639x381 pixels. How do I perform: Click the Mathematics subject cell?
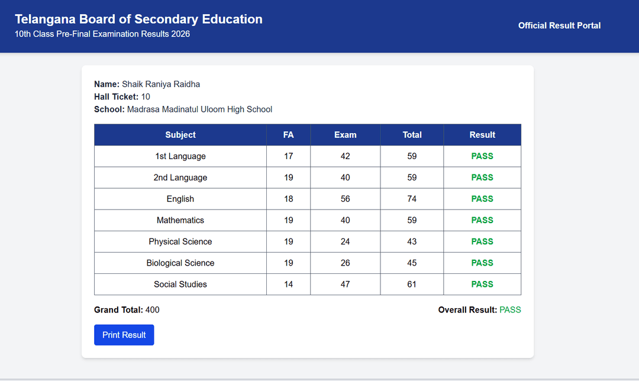pos(180,220)
